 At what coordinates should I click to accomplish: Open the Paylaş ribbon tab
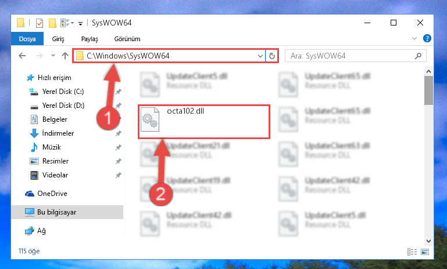90,39
